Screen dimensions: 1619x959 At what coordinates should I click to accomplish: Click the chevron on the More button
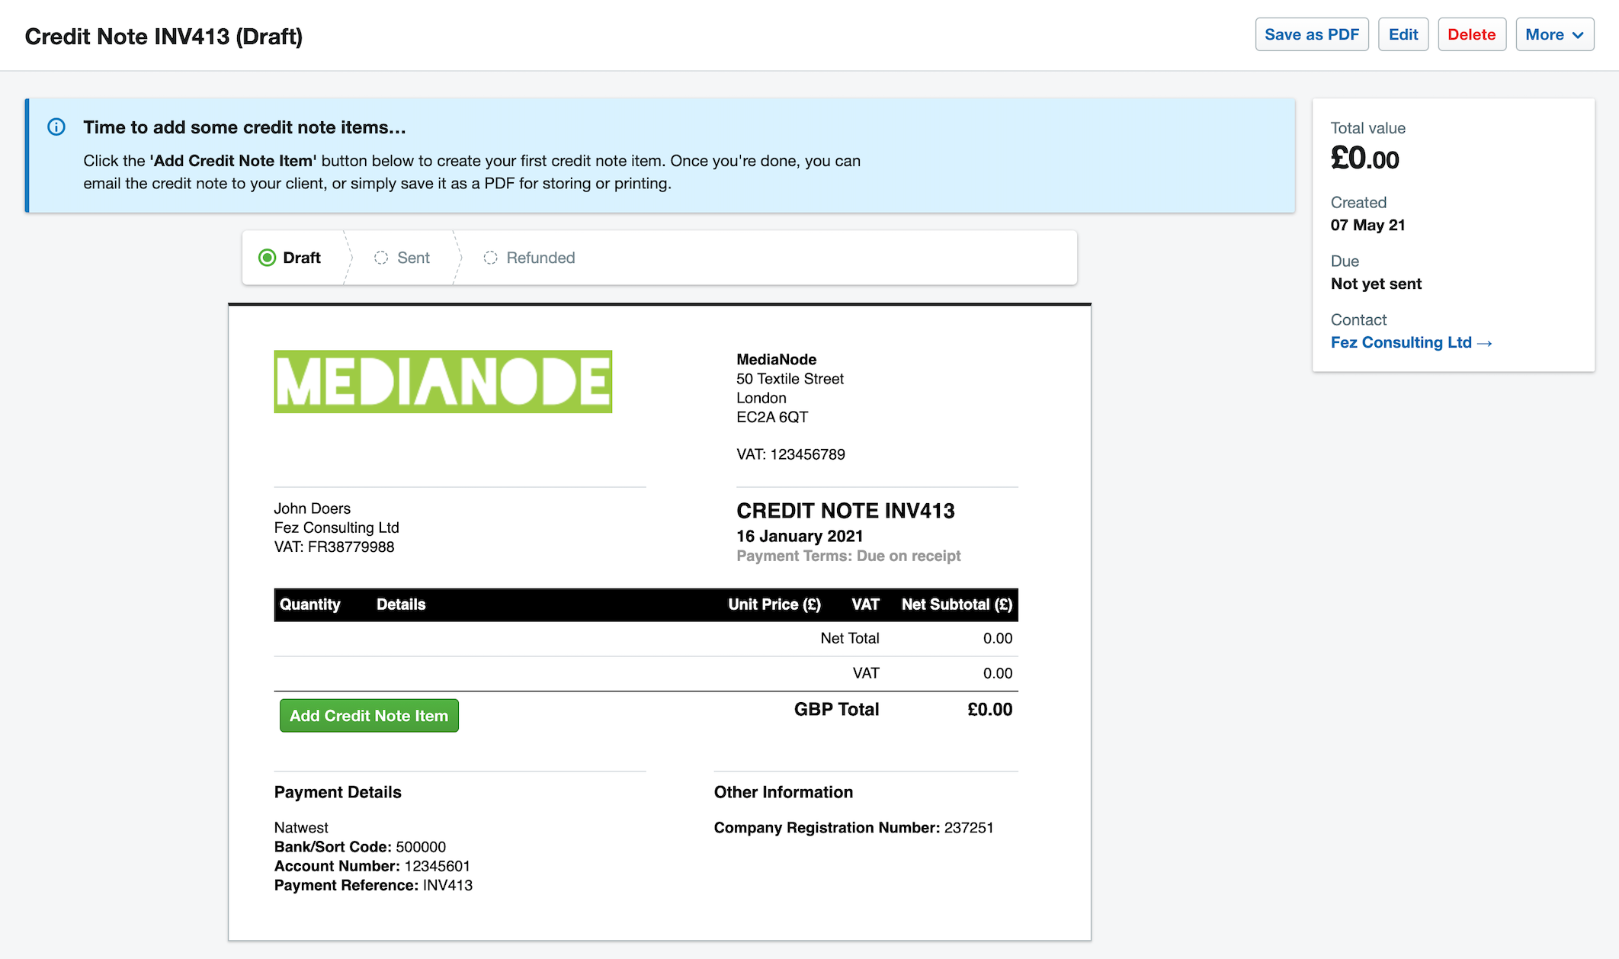[x=1578, y=35]
